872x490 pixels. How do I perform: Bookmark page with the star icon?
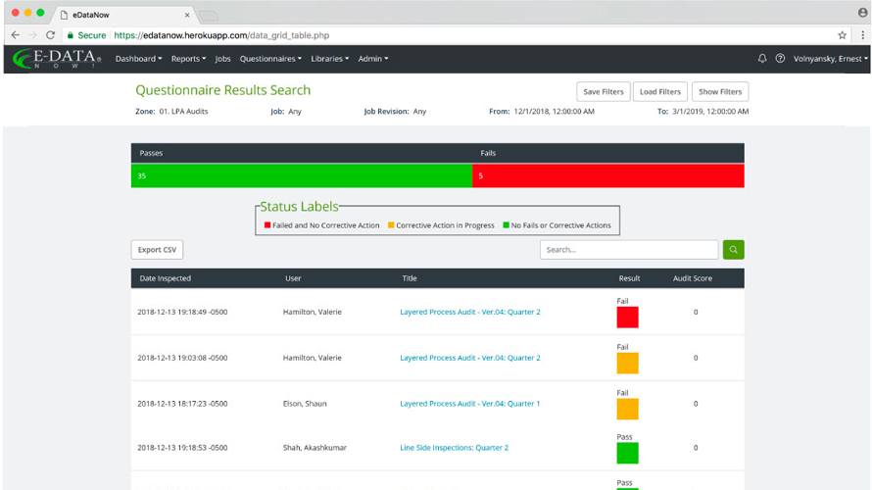point(842,35)
